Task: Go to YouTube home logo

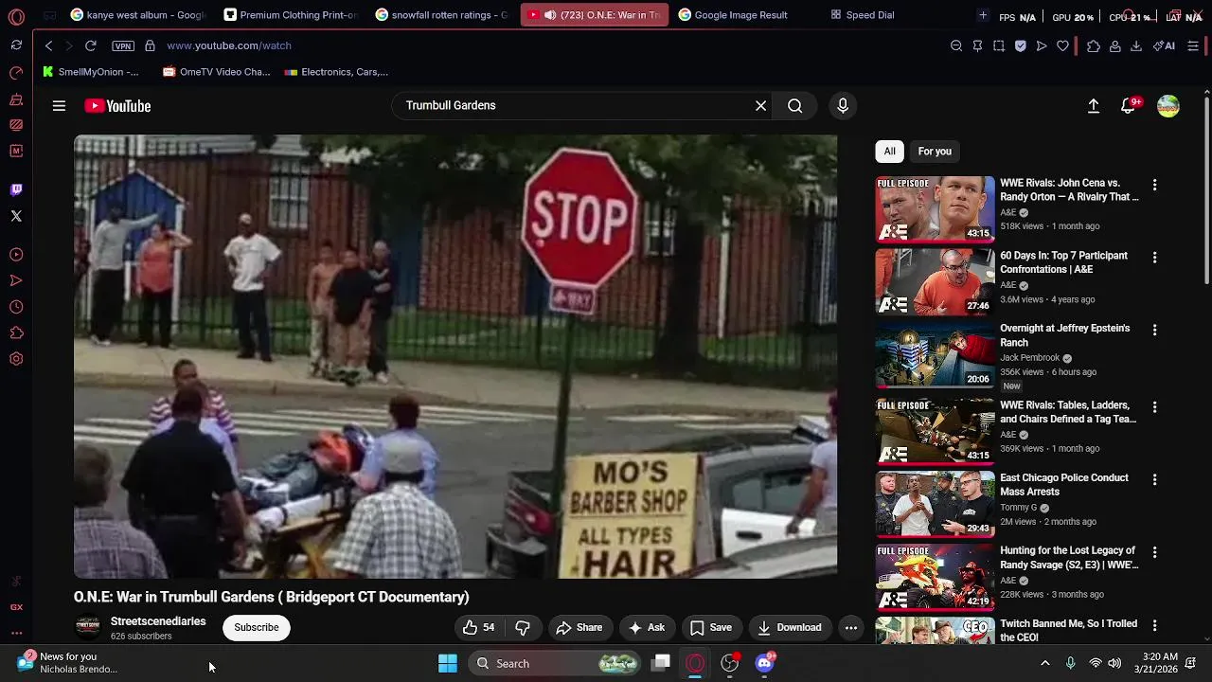Action: click(117, 106)
